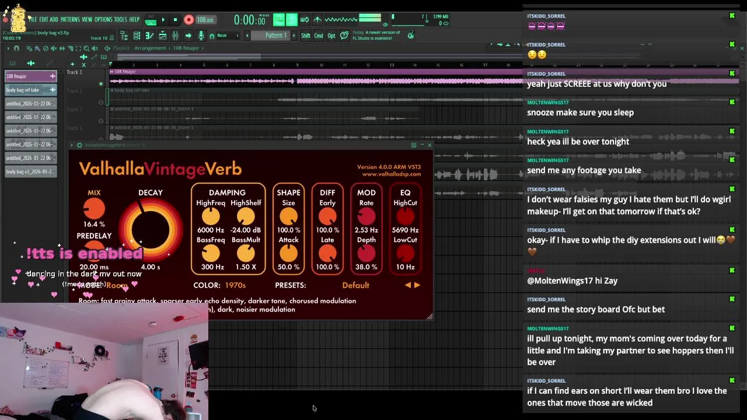This screenshot has height=420, width=747.
Task: Open the VIEW menu
Action: (87, 19)
